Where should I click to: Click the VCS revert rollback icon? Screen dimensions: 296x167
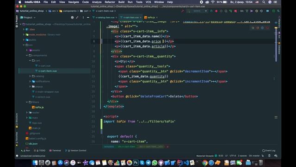261,11
